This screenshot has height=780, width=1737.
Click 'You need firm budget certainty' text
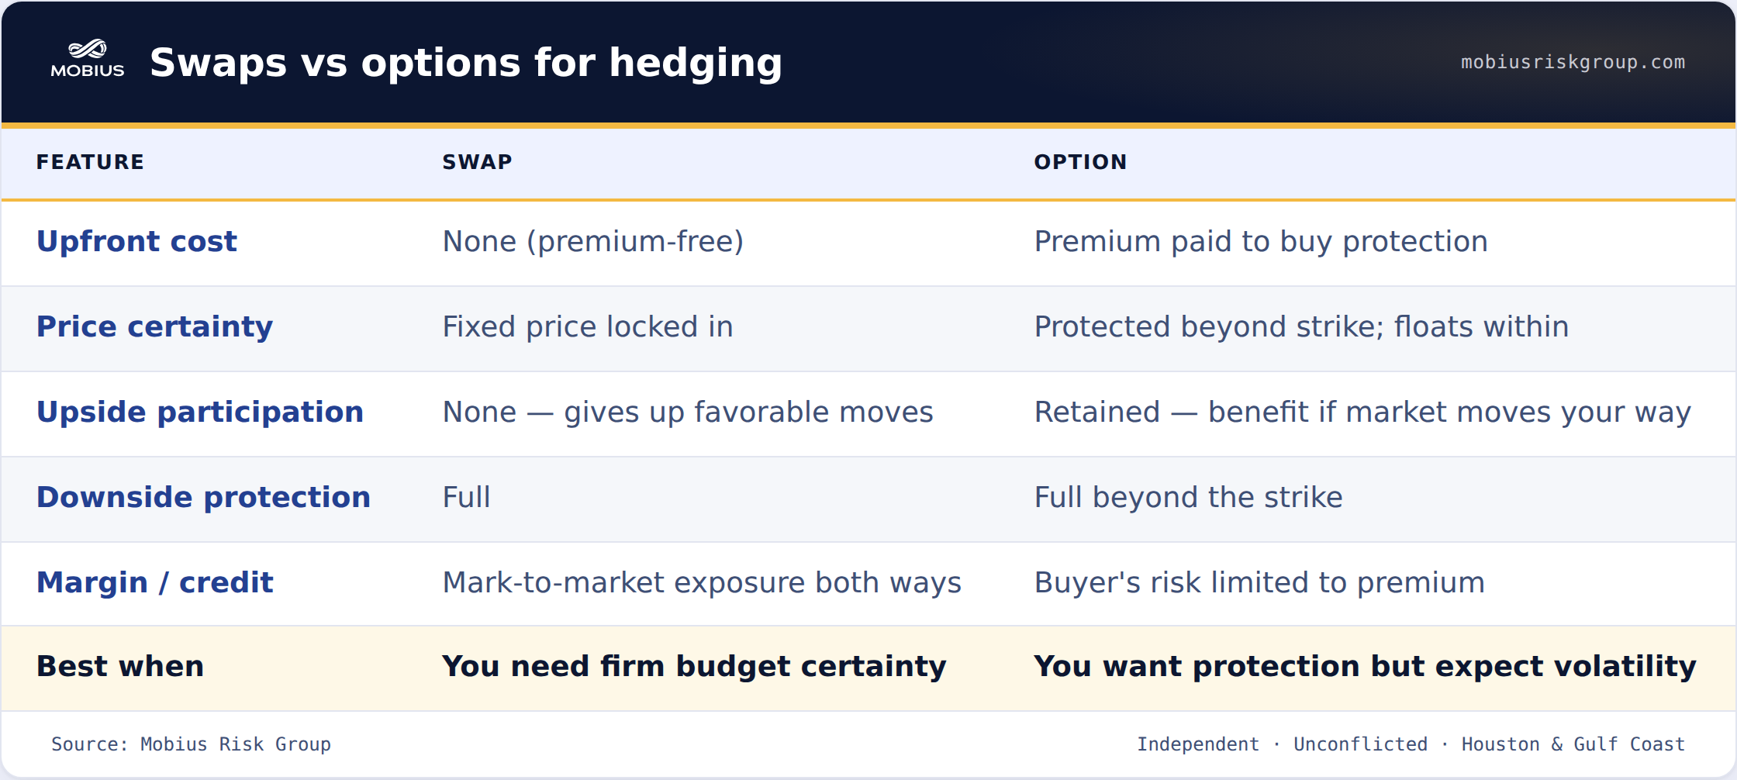point(694,666)
